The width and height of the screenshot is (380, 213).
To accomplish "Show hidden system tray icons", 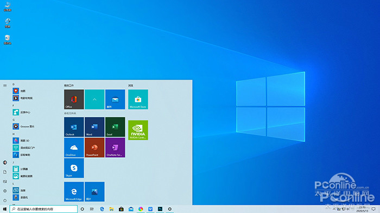I will [x=334, y=209].
